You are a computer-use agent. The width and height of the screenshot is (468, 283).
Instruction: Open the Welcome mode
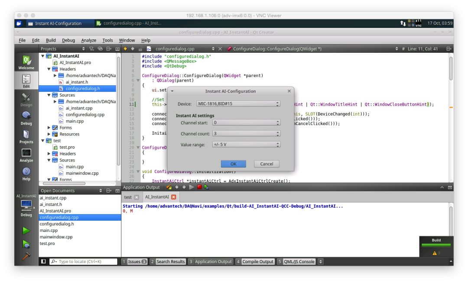pos(26,63)
